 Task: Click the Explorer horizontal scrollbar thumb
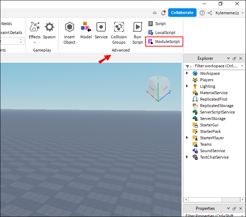205,199
